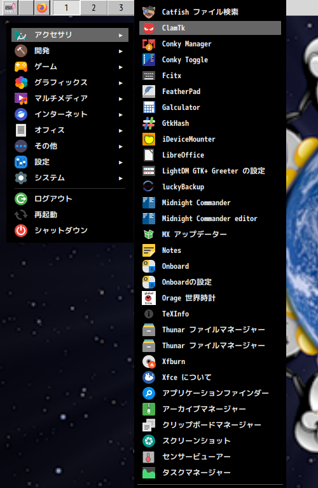Viewport: 318px width, 488px height.
Task: Expand 開発 submenu arrow
Action: 121,51
